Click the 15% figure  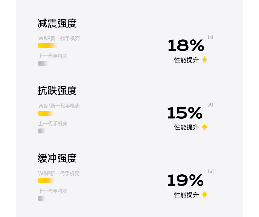tap(185, 113)
